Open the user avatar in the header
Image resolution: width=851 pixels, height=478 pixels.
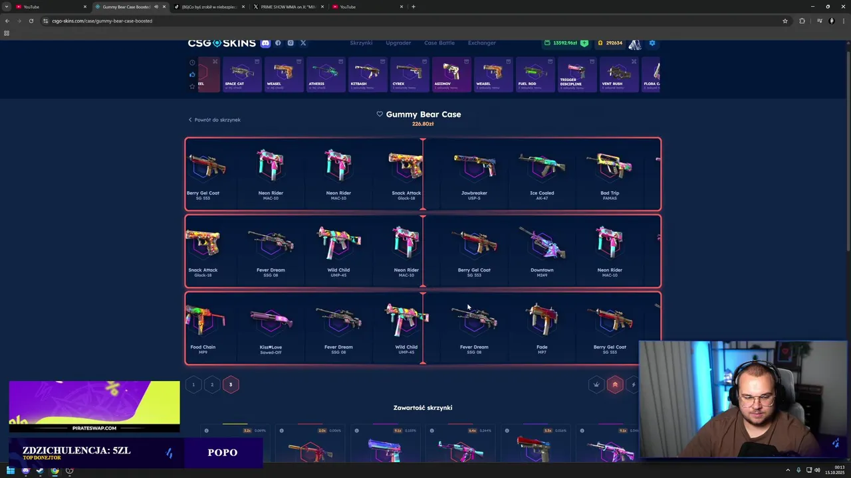pyautogui.click(x=635, y=44)
